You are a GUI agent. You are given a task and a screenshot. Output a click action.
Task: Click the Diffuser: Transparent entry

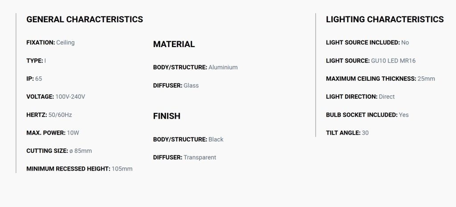pos(185,157)
